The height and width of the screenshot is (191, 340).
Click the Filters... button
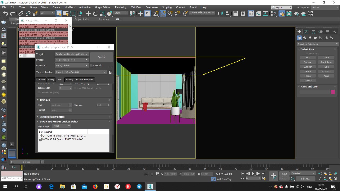305,179
